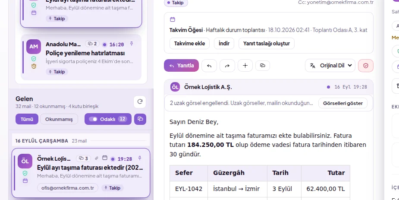Click the thread count 2 badge on Anadolu mail

[x=92, y=44]
